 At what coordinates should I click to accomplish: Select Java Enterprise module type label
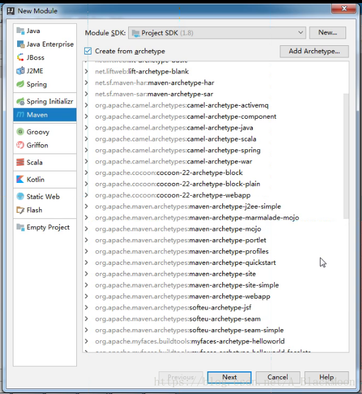tap(50, 44)
